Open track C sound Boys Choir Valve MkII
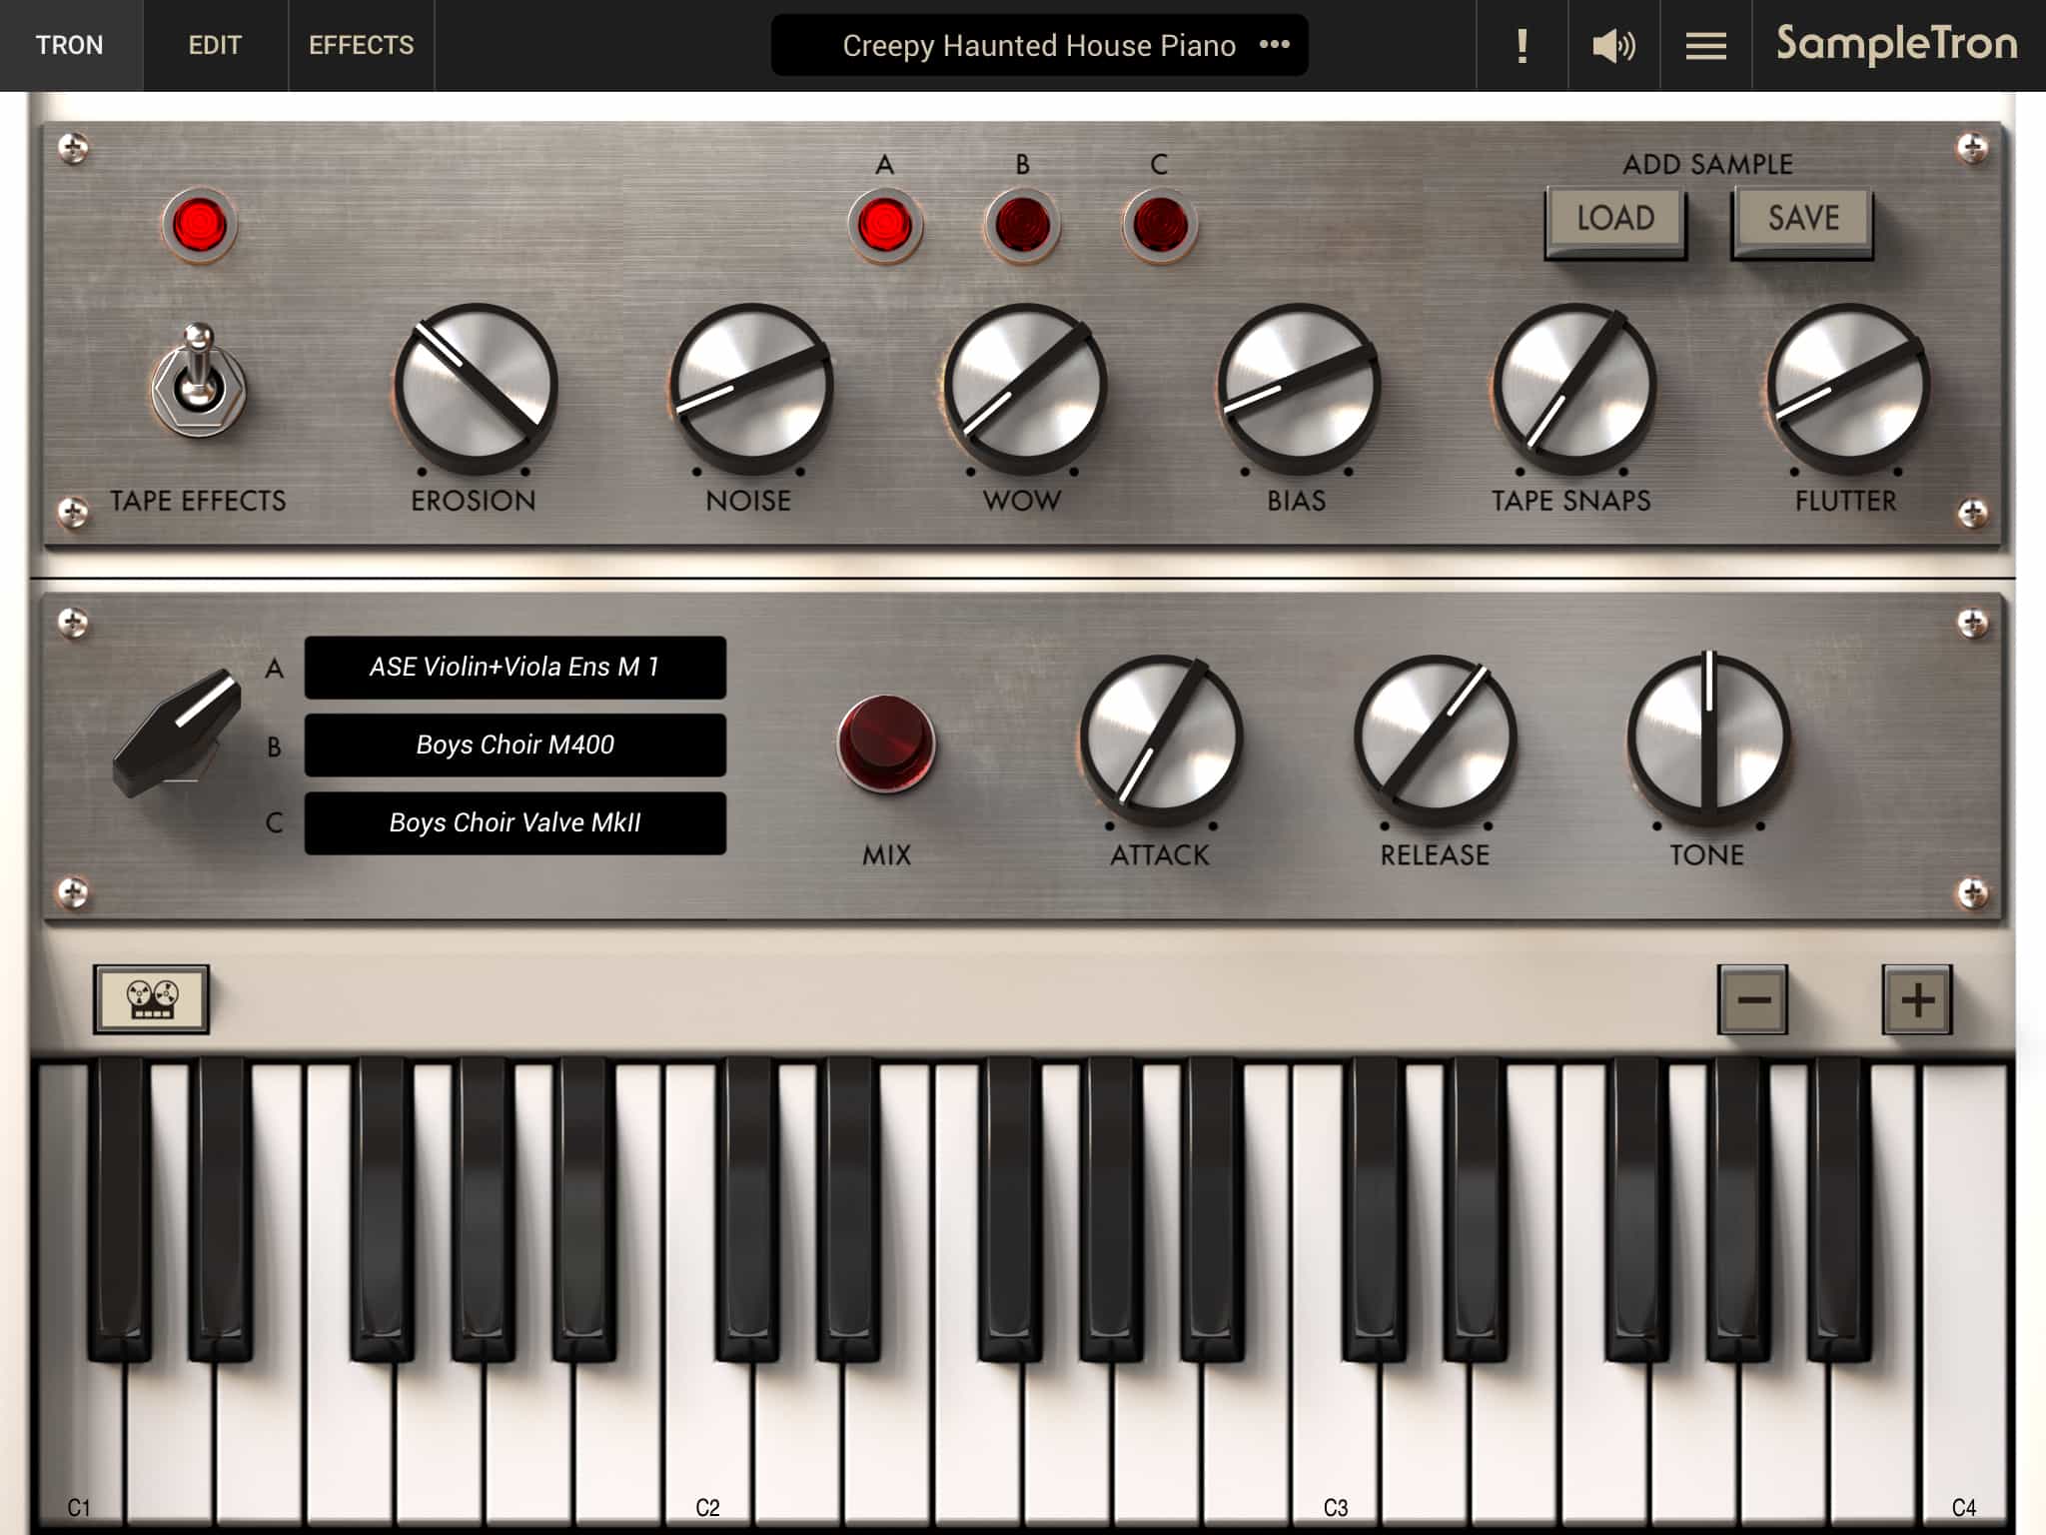The height and width of the screenshot is (1535, 2046). click(514, 822)
